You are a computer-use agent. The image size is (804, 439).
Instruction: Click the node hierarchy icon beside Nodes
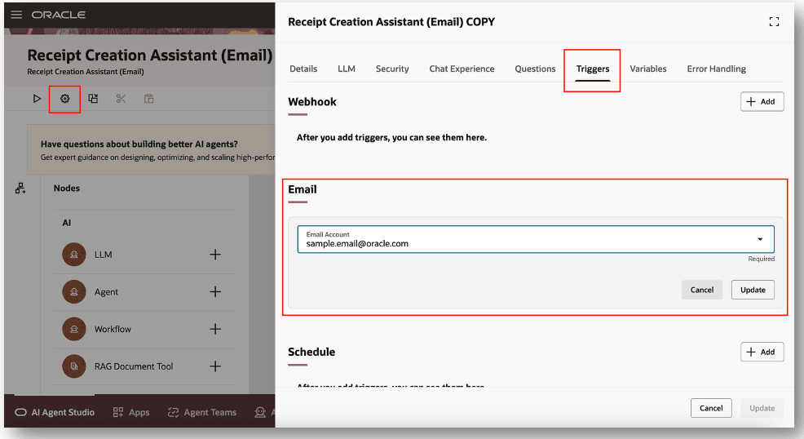(20, 188)
